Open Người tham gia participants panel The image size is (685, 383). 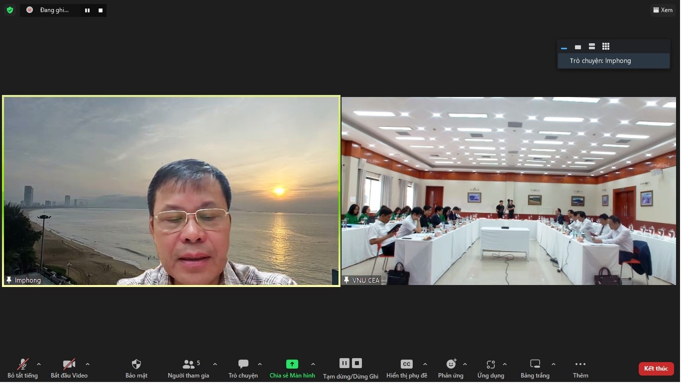pyautogui.click(x=189, y=365)
